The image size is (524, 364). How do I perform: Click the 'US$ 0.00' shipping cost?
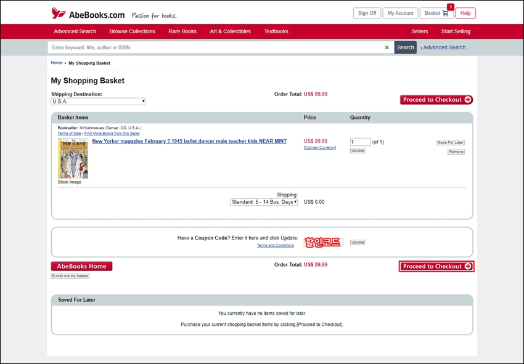pos(314,202)
